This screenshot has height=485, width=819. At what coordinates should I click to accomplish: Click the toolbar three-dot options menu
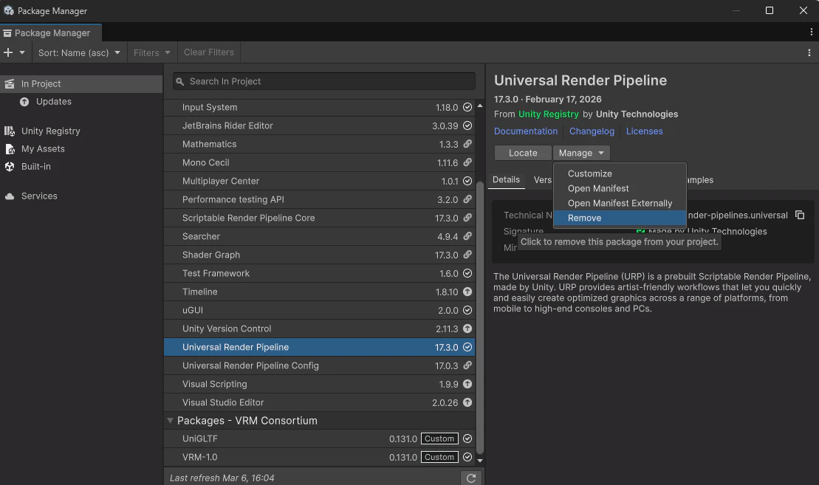pyautogui.click(x=809, y=52)
